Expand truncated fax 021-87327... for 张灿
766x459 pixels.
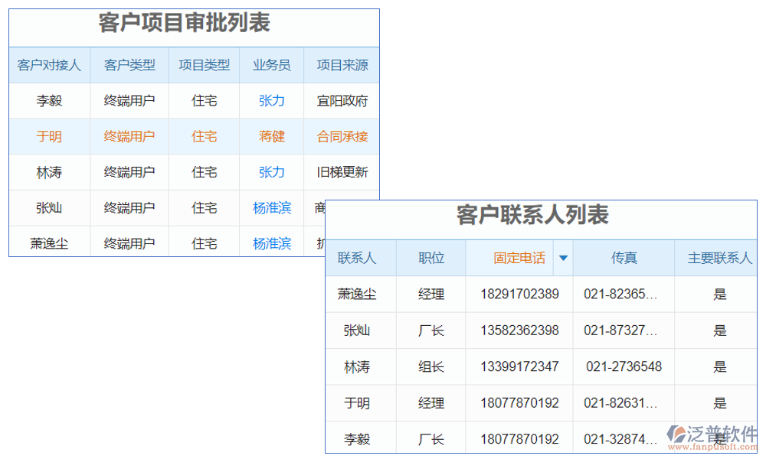622,330
